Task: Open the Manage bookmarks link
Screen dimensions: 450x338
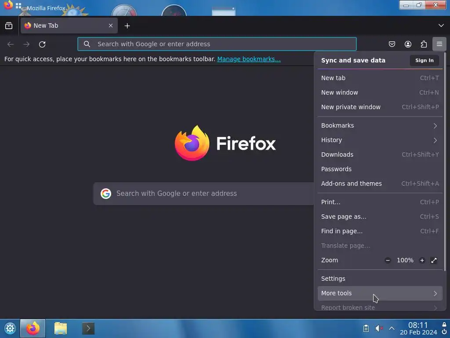Action: pos(249,59)
